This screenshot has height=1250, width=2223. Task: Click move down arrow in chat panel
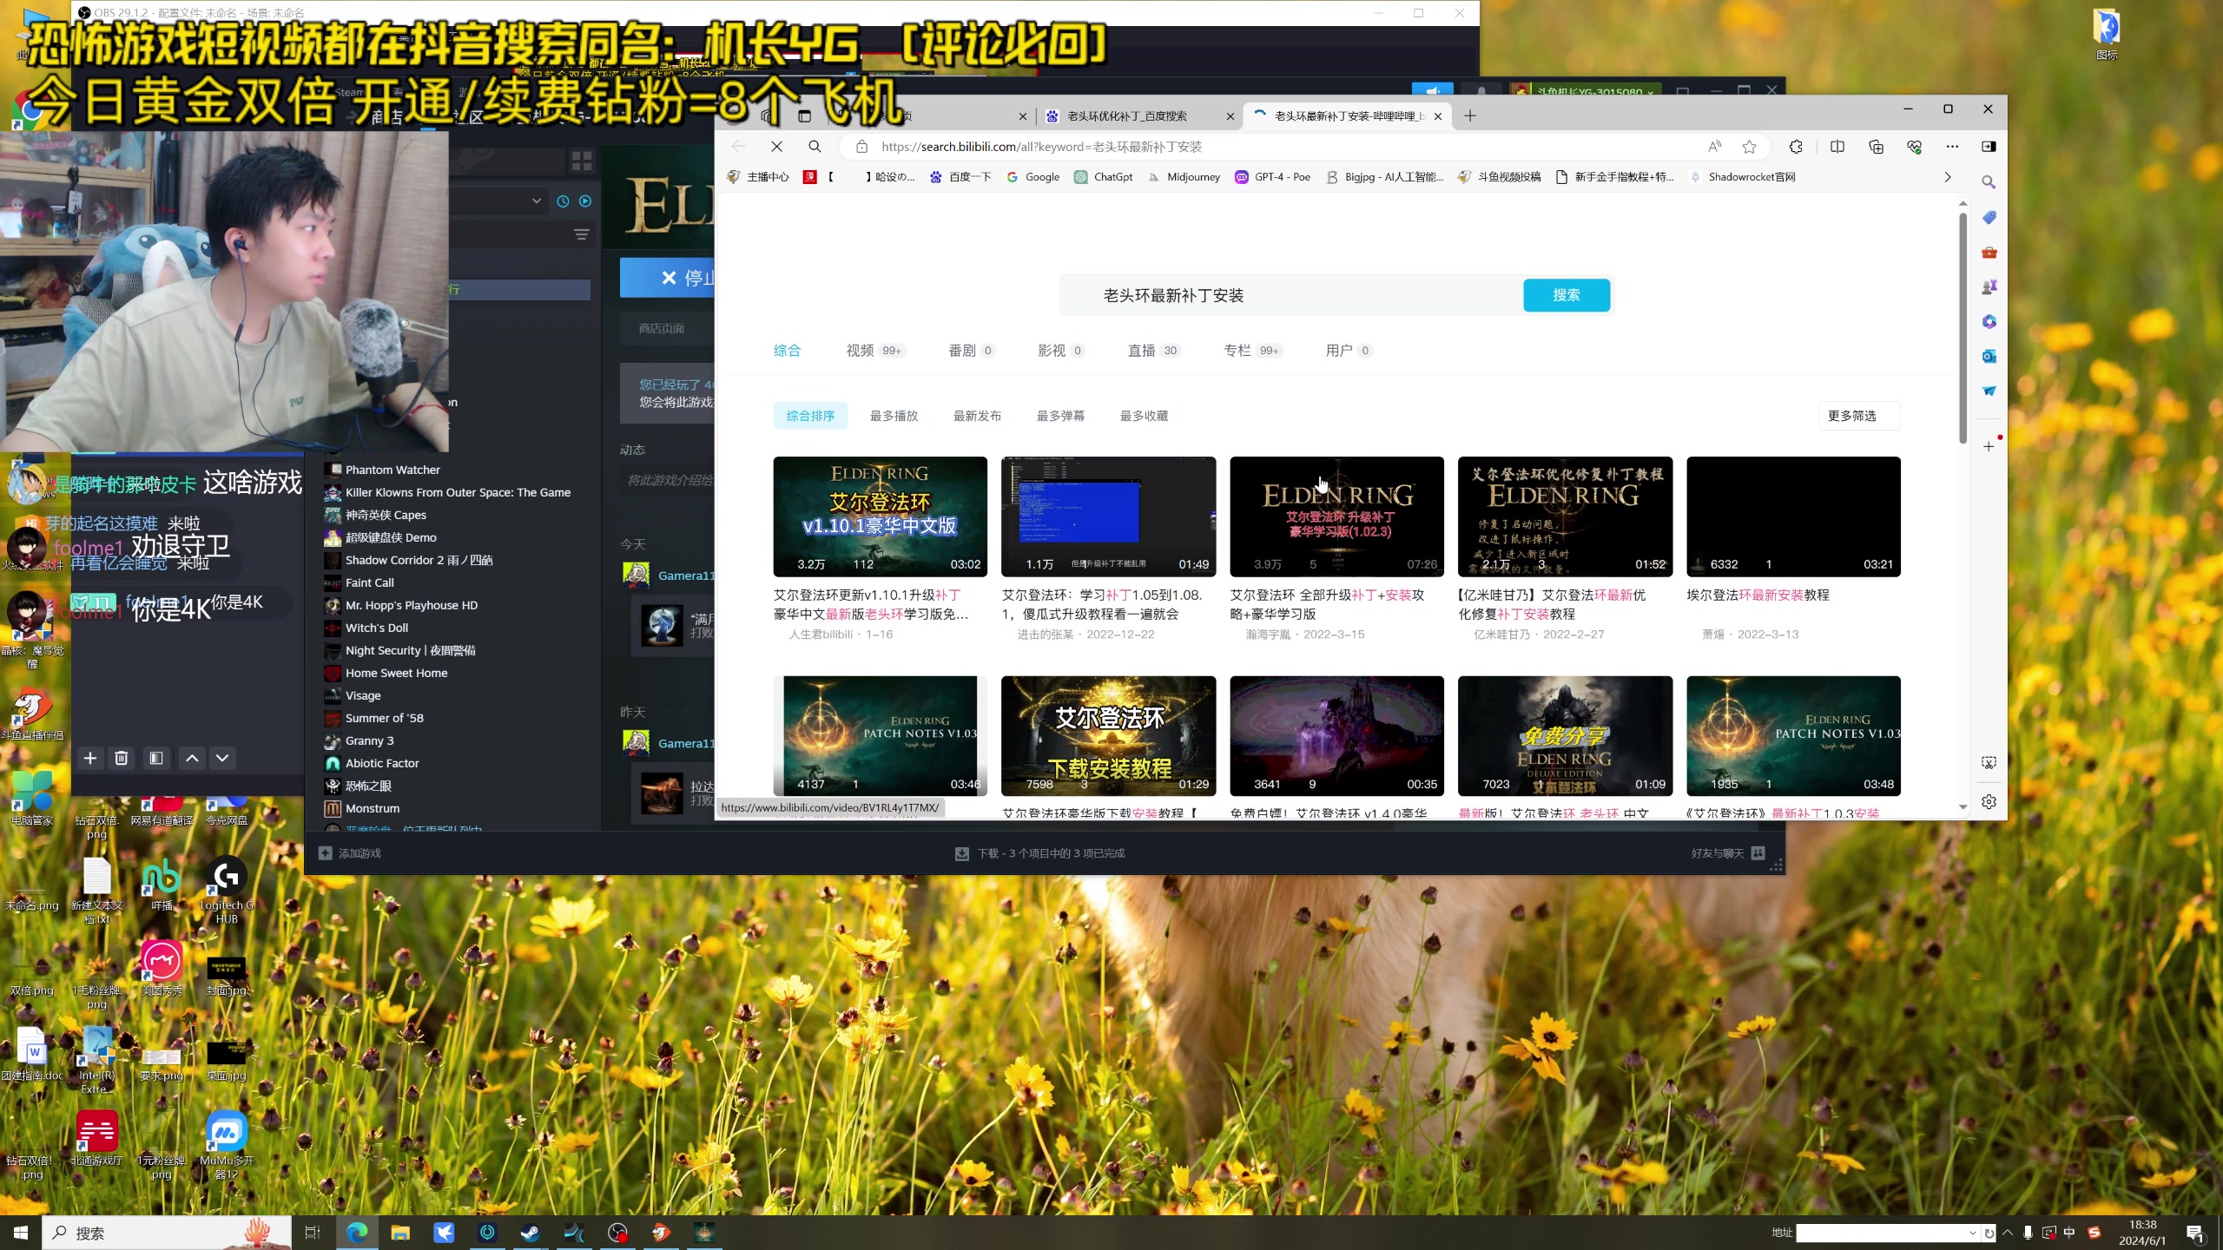point(222,758)
